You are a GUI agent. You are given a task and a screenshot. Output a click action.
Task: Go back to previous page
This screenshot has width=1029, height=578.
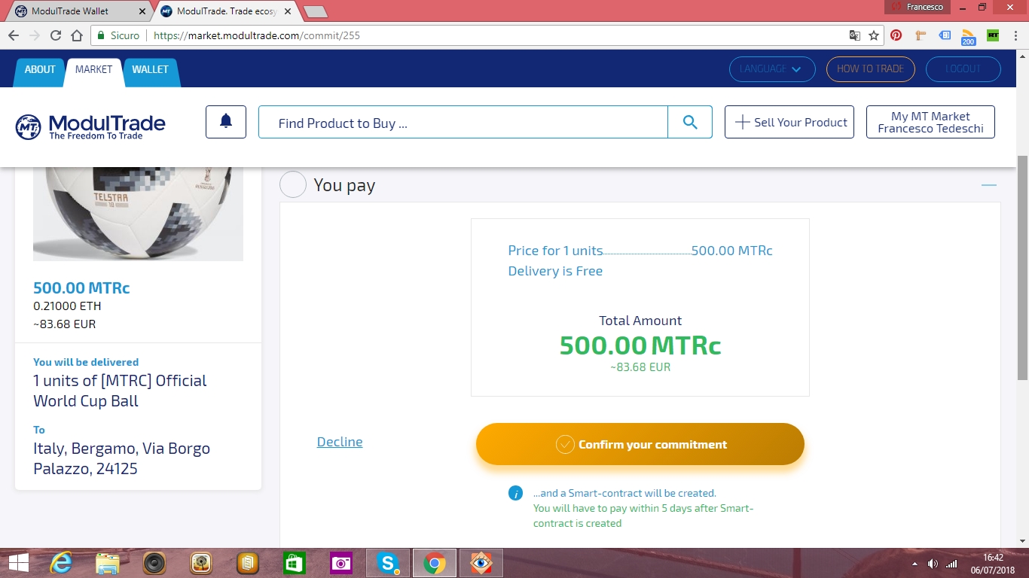pos(14,35)
